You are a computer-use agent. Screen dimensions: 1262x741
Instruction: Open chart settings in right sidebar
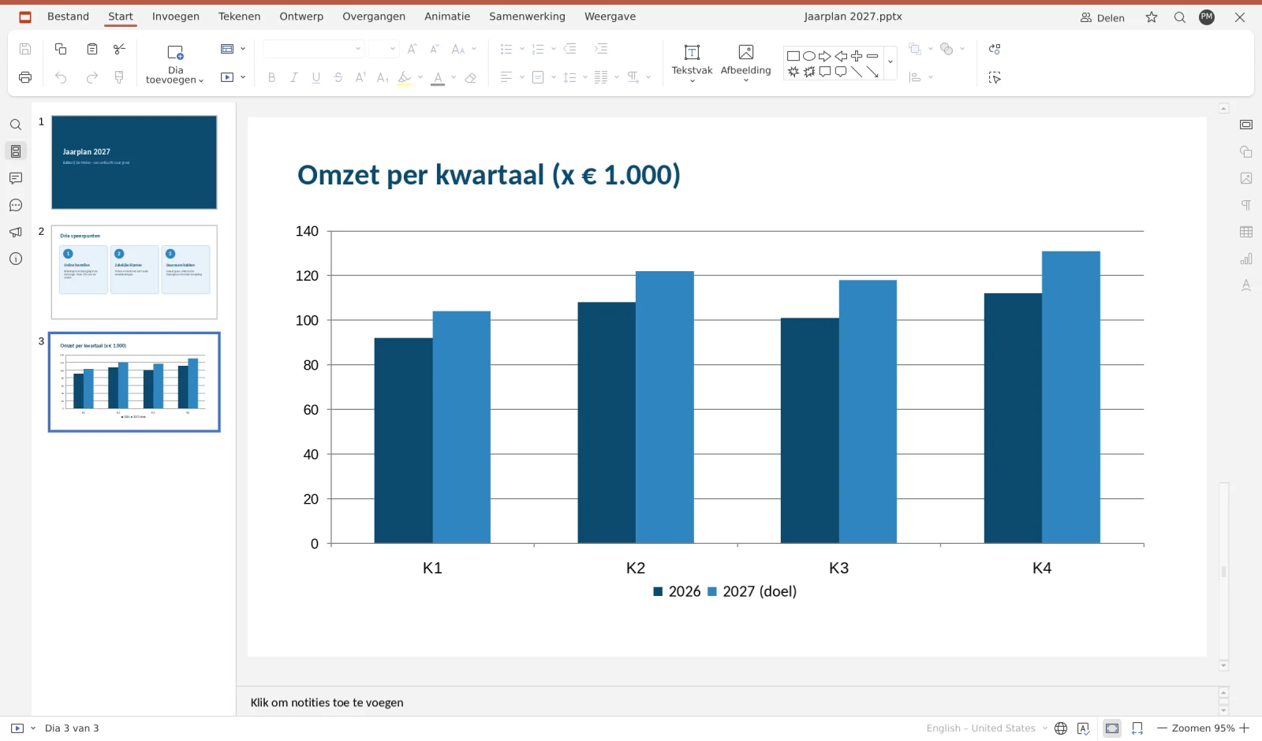[x=1246, y=259]
